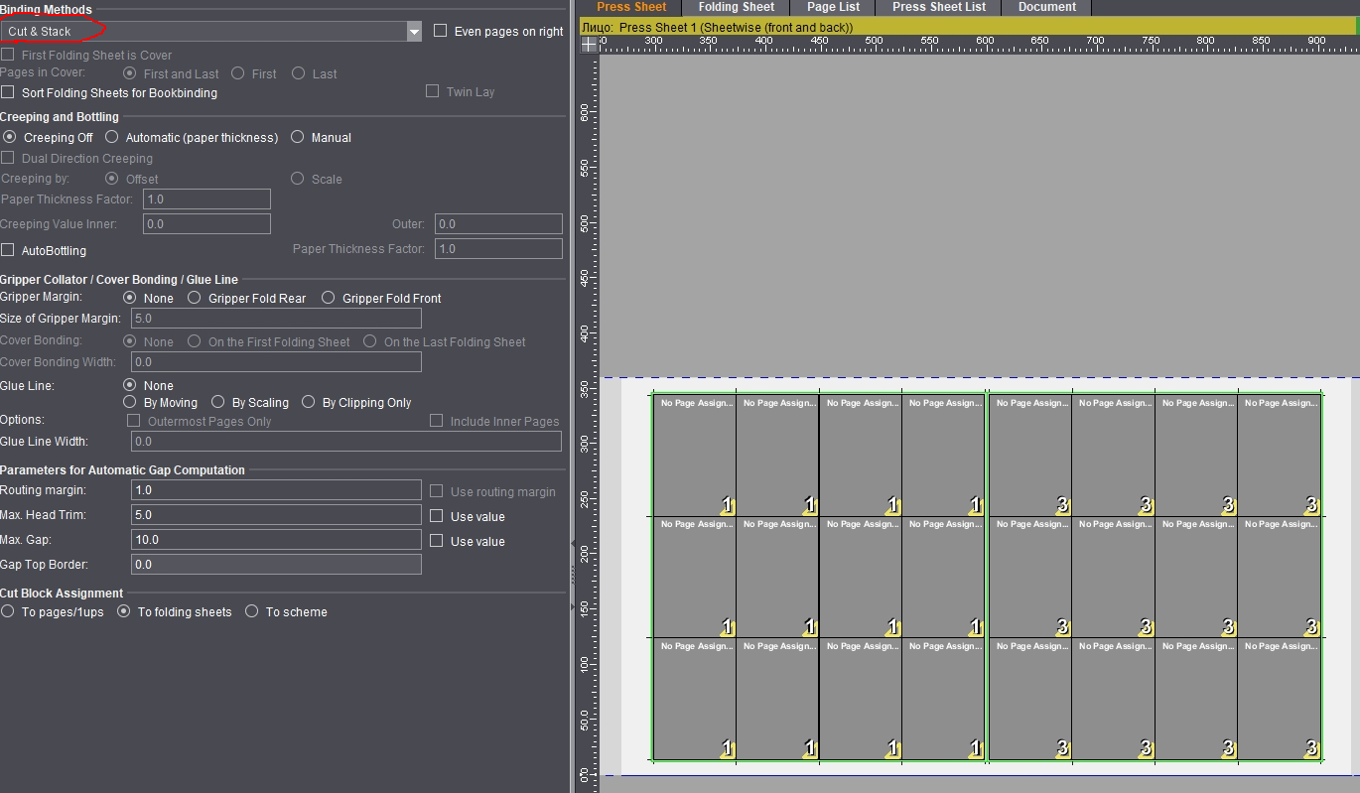Select Automatic (paper thickness) creeping option
The image size is (1360, 793).
[x=112, y=138]
